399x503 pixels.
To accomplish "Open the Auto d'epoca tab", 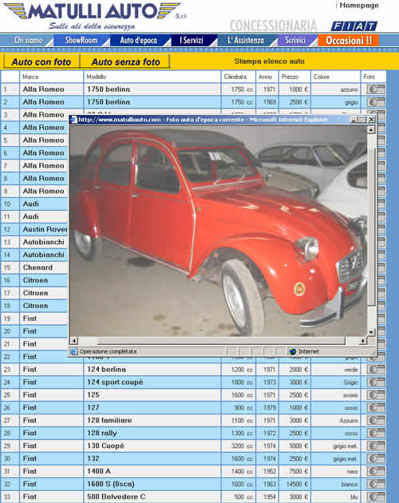I will (x=139, y=41).
